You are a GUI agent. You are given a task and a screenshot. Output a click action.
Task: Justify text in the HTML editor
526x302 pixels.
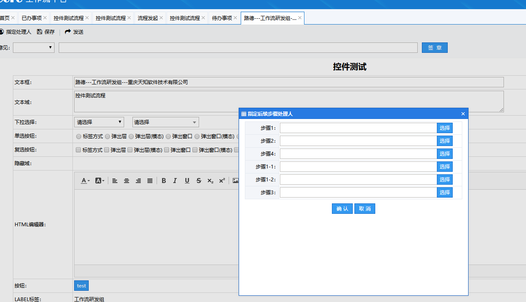click(150, 181)
